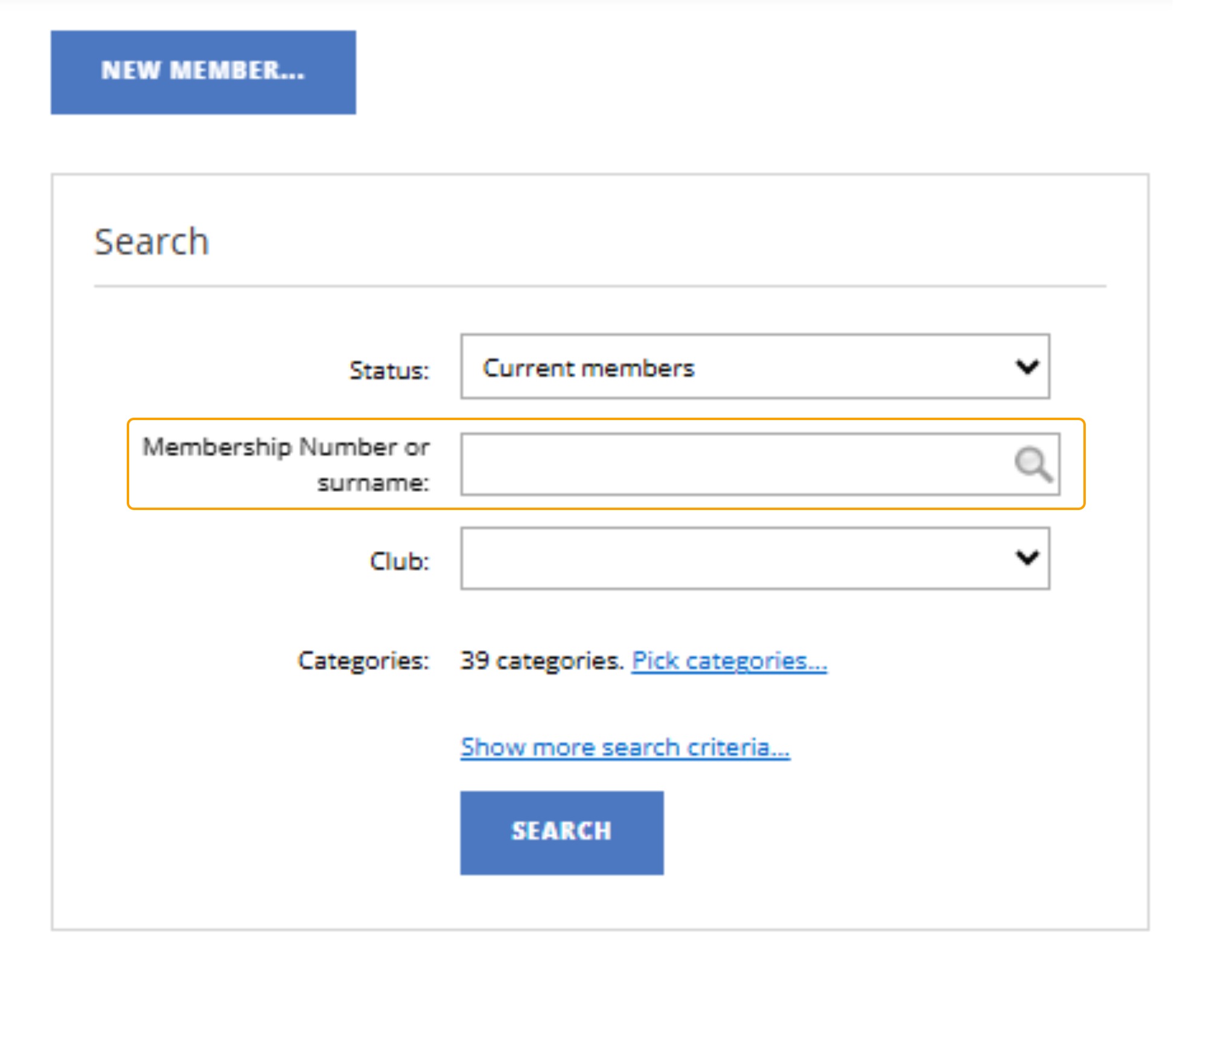Click the divider line under Search heading
The height and width of the screenshot is (1043, 1221).
click(599, 286)
